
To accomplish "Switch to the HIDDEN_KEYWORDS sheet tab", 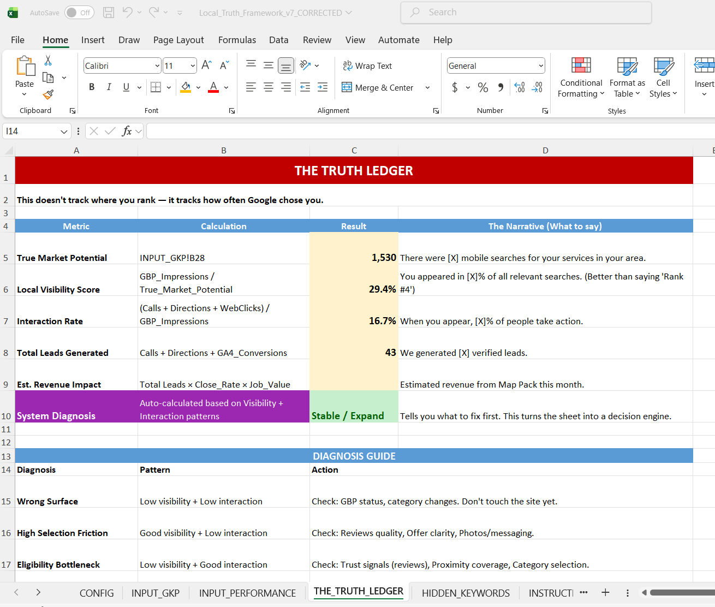I will 466,593.
